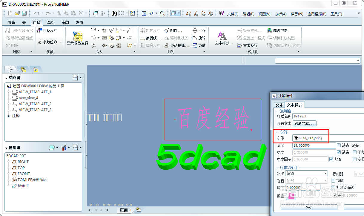Expand the 格式化 group dropdown arrow
This screenshot has height=216, width=364.
[x=298, y=52]
